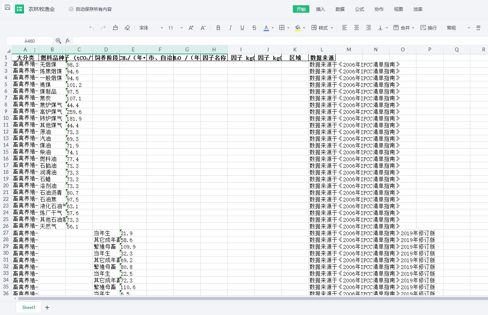Image resolution: width=488 pixels, height=315 pixels.
Task: Click the 合并 merge cells button
Action: [x=401, y=28]
